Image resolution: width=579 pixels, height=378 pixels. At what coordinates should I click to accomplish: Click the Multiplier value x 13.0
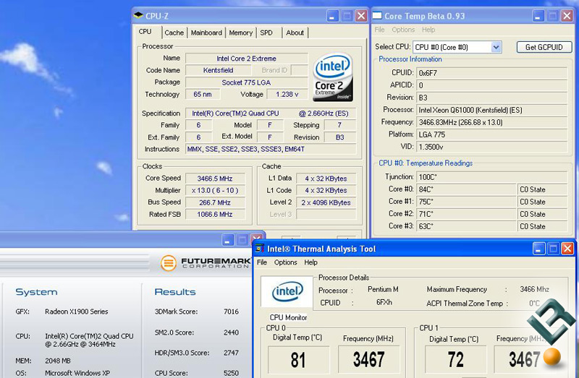pyautogui.click(x=215, y=190)
